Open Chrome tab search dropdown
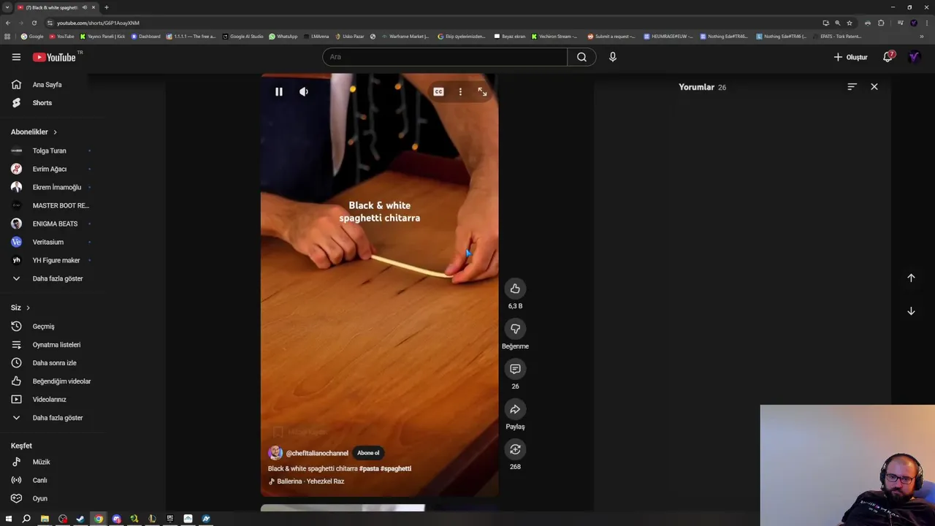This screenshot has height=526, width=935. [x=7, y=7]
